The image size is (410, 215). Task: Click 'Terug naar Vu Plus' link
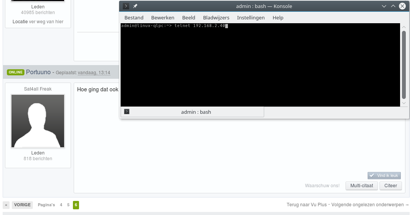(307, 205)
